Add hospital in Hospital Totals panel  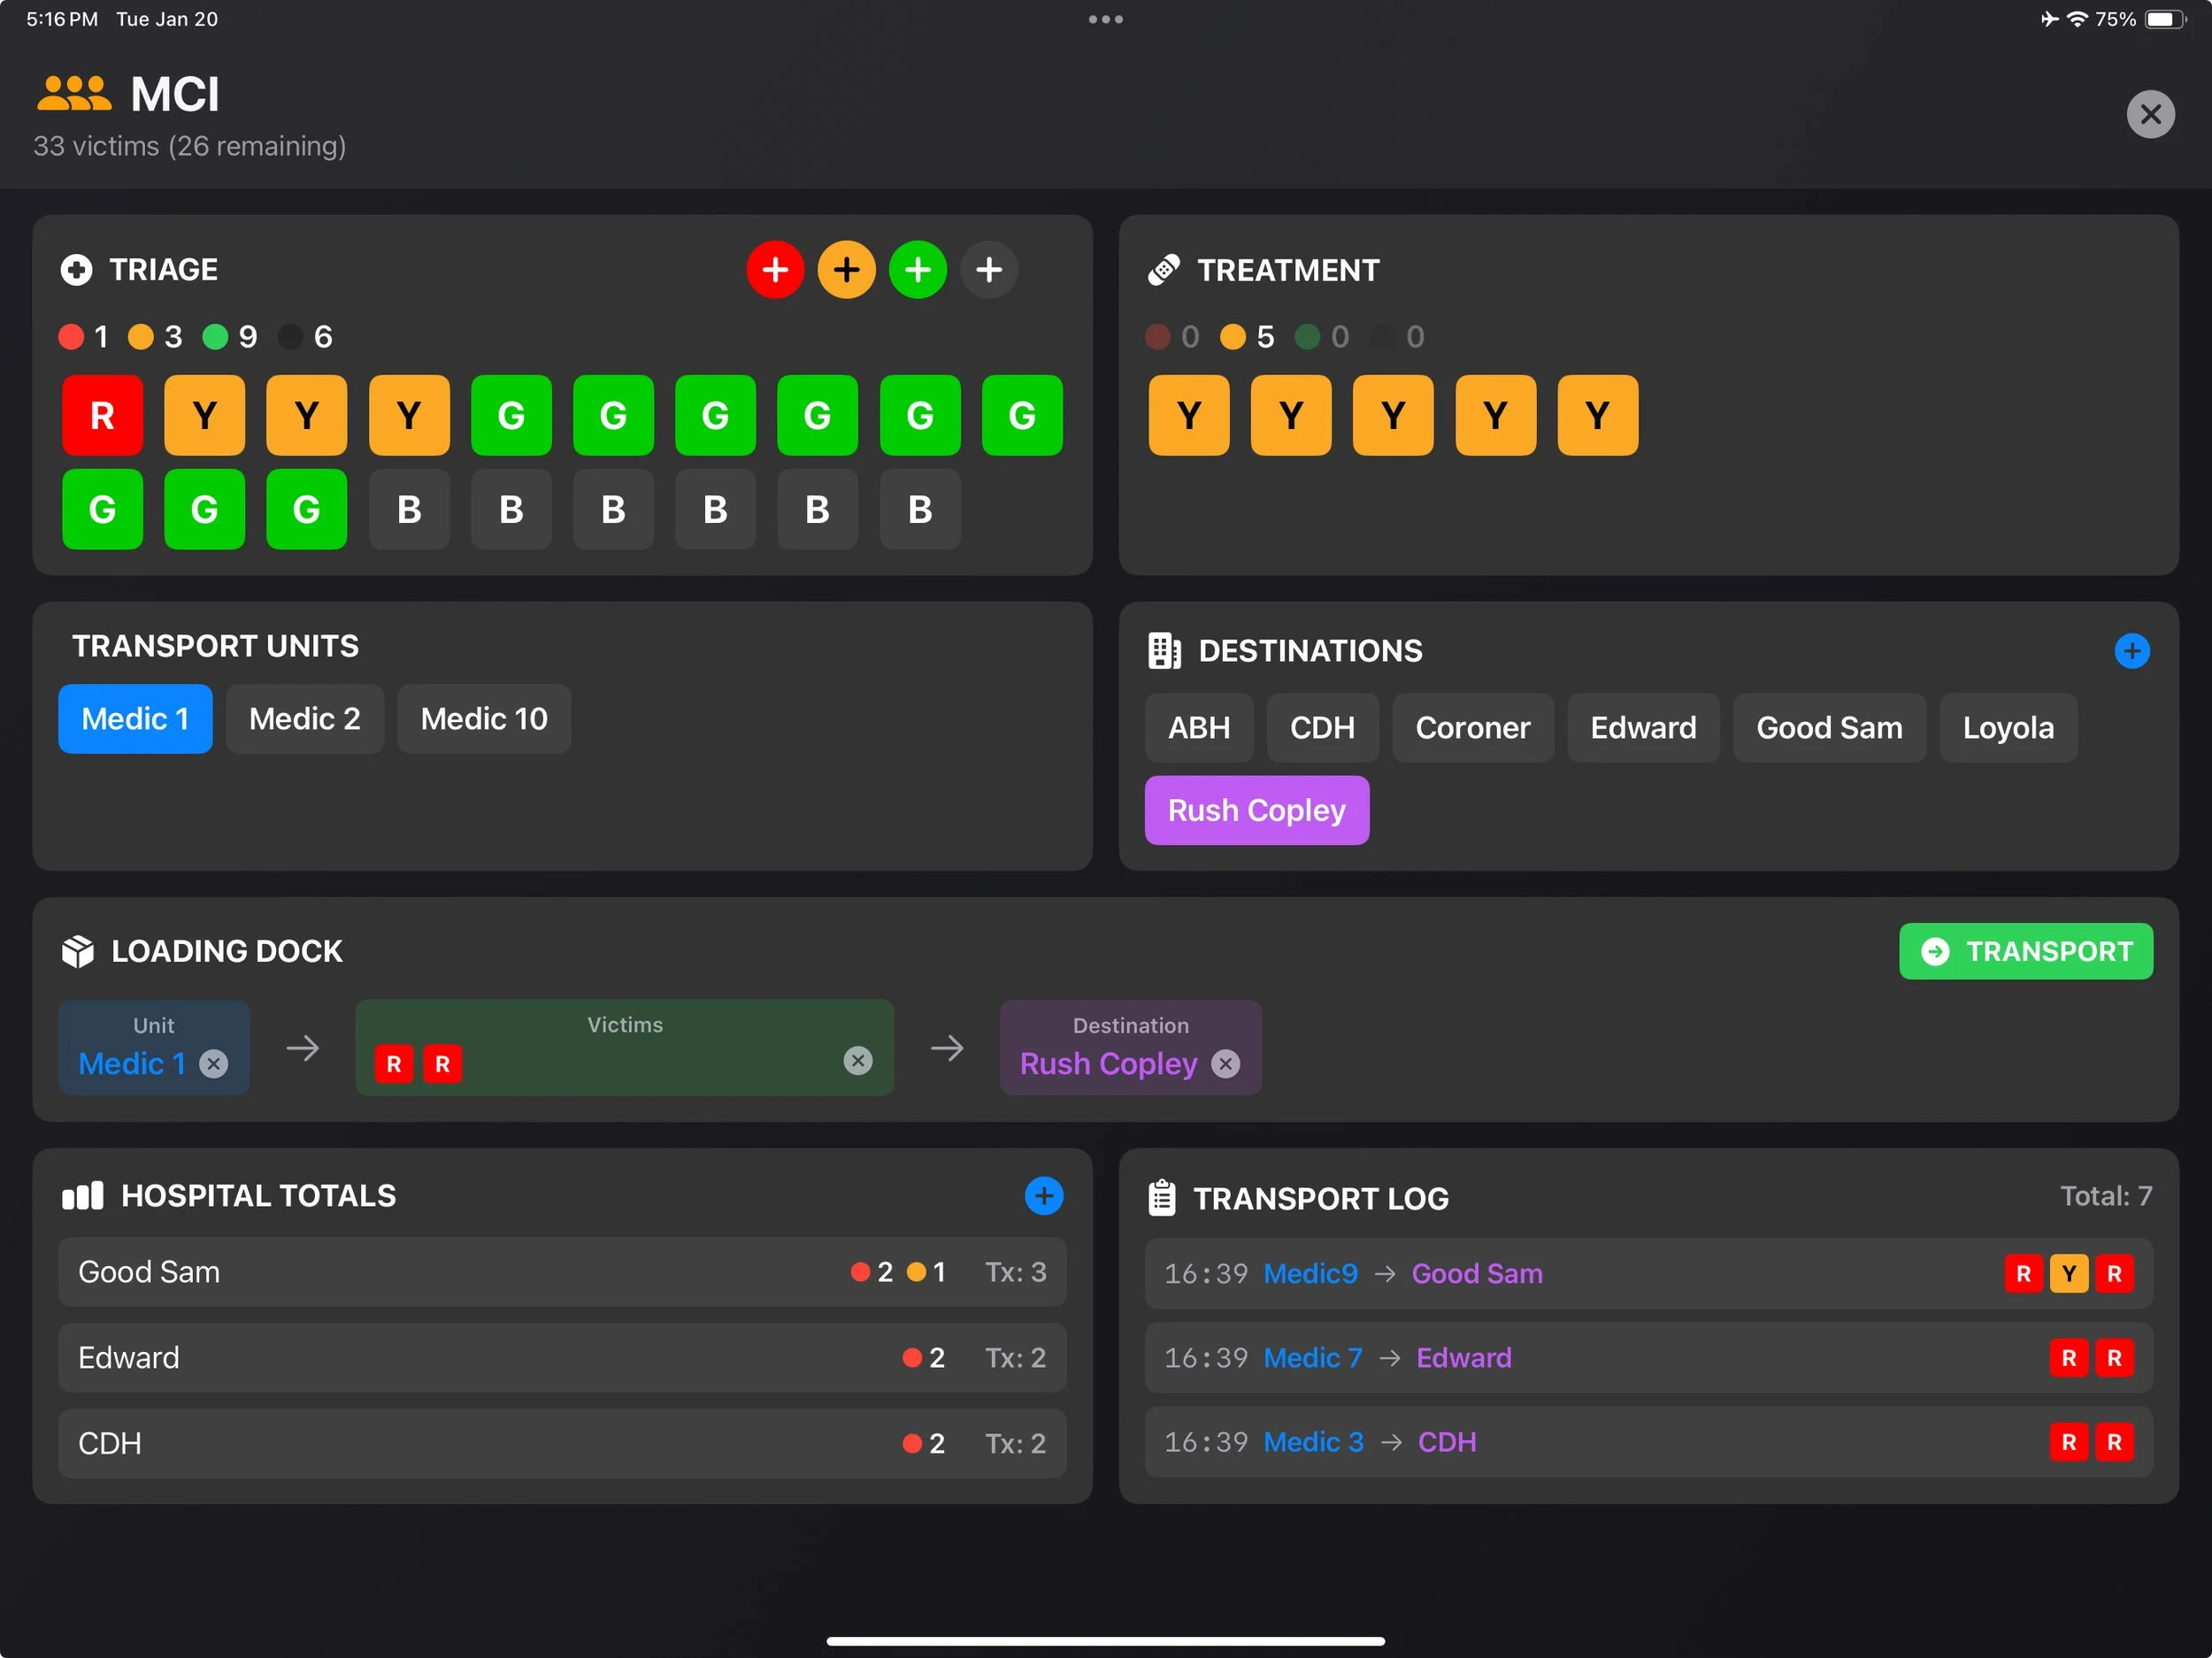pyautogui.click(x=1043, y=1195)
